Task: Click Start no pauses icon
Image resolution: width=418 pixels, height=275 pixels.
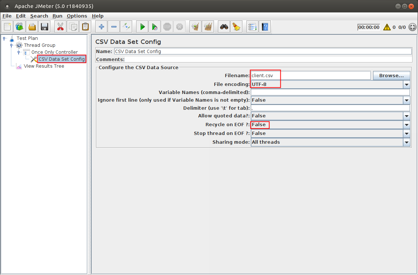Action: (x=155, y=27)
